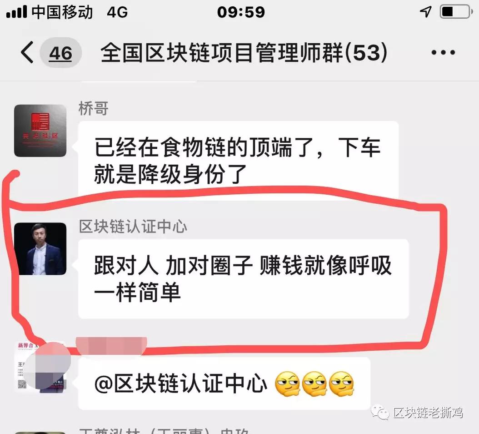479x434 pixels.
Task: Tap the @区块链认证中心 mention text
Action: tap(180, 384)
